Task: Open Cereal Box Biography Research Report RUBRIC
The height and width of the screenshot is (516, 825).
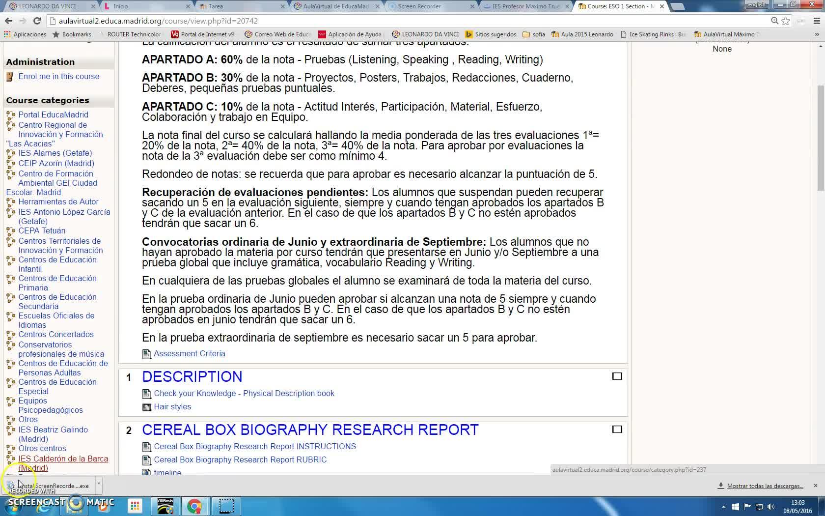Action: 240,460
